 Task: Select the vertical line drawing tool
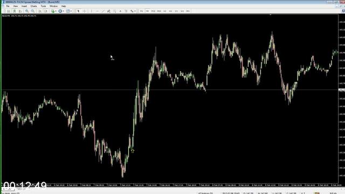[x=91, y=11]
